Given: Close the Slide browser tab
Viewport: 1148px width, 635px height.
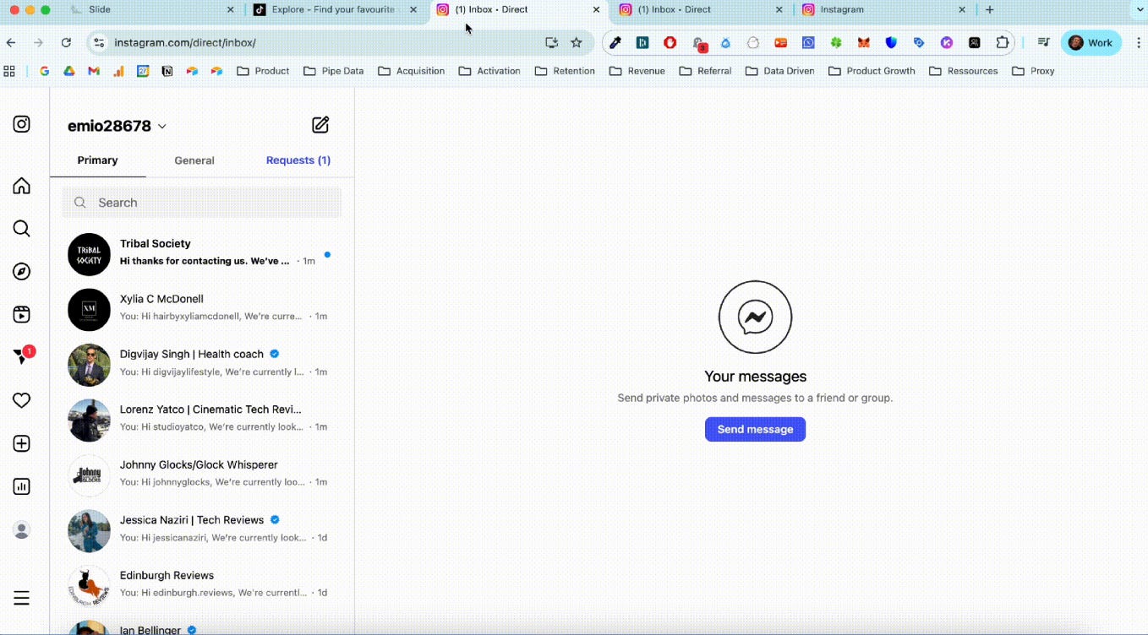Looking at the screenshot, I should [231, 10].
